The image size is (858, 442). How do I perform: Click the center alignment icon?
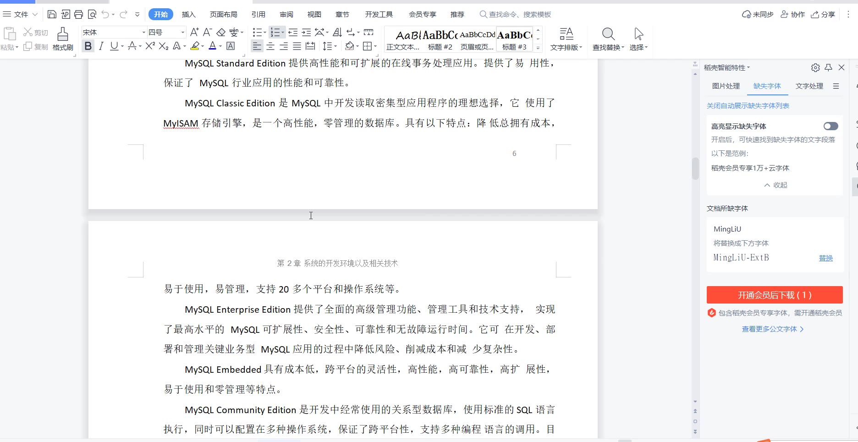[x=270, y=46]
